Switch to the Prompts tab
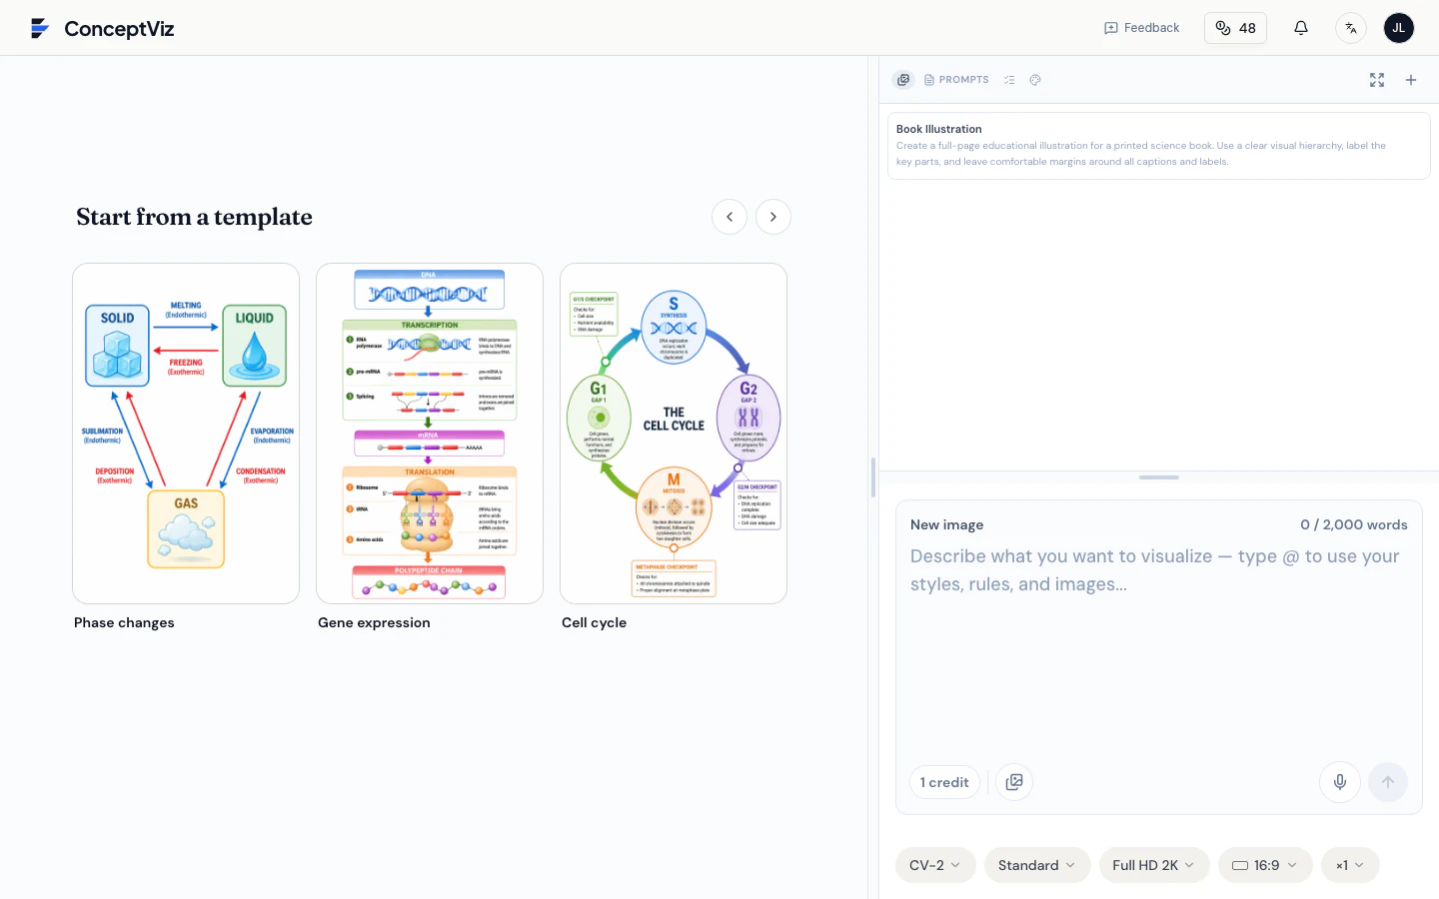Image resolution: width=1439 pixels, height=899 pixels. (956, 80)
